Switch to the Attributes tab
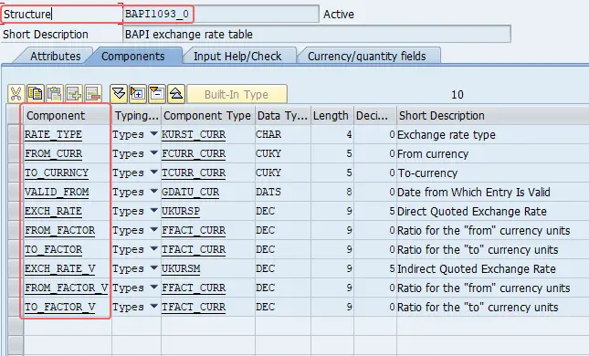589x356 pixels. point(56,57)
